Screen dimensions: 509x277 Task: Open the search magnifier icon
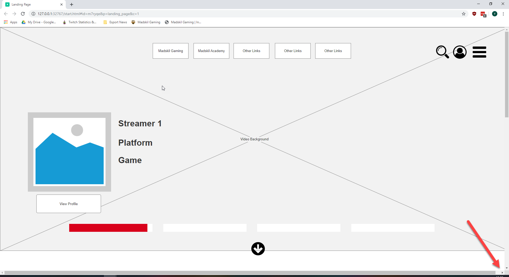442,52
